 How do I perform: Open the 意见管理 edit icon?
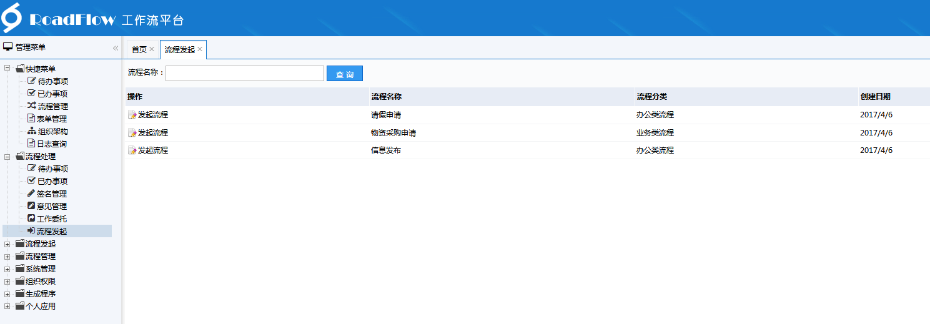pyautogui.click(x=31, y=205)
